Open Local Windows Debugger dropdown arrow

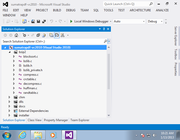(x=111, y=21)
